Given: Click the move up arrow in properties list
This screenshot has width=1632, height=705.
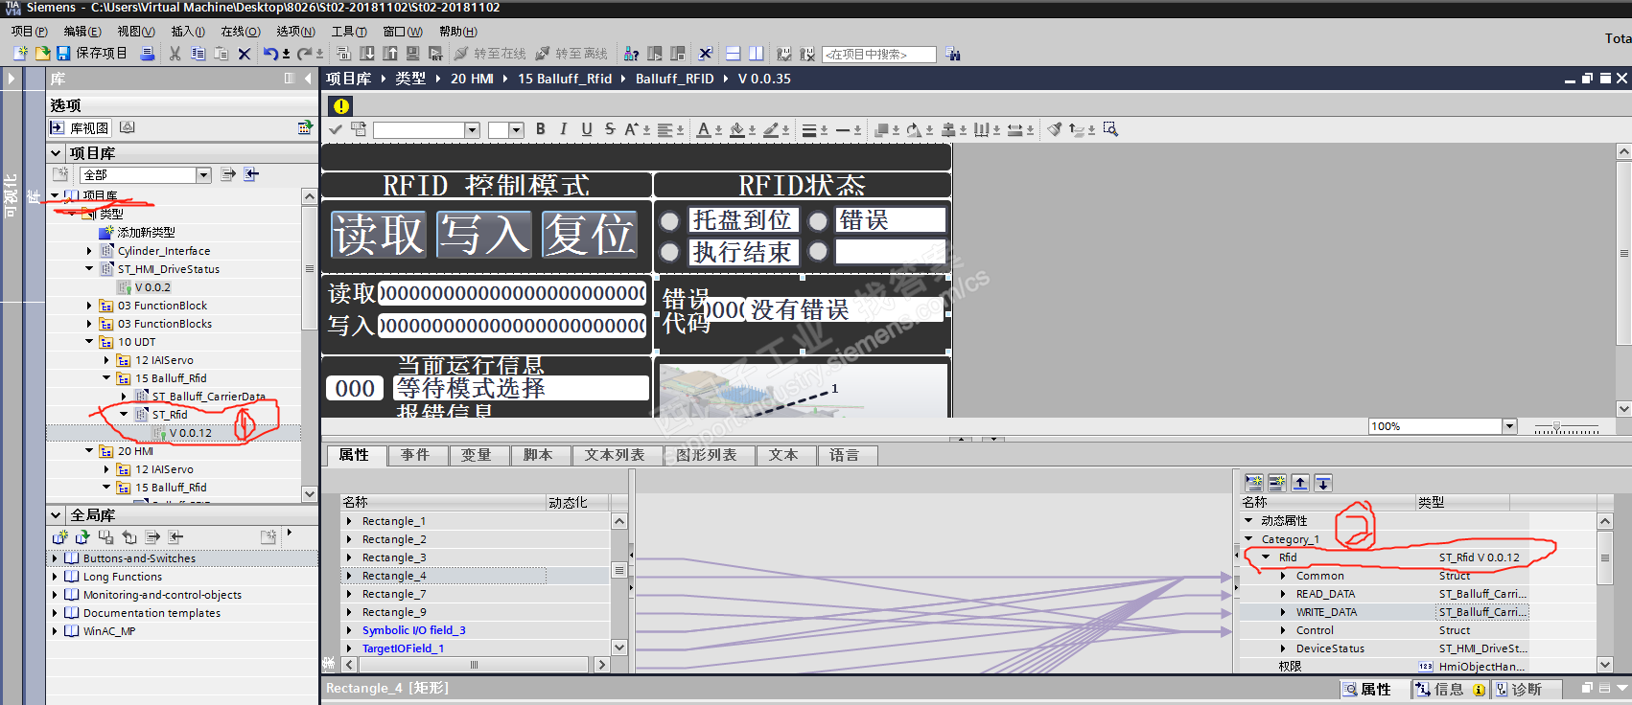Looking at the screenshot, I should (1300, 483).
